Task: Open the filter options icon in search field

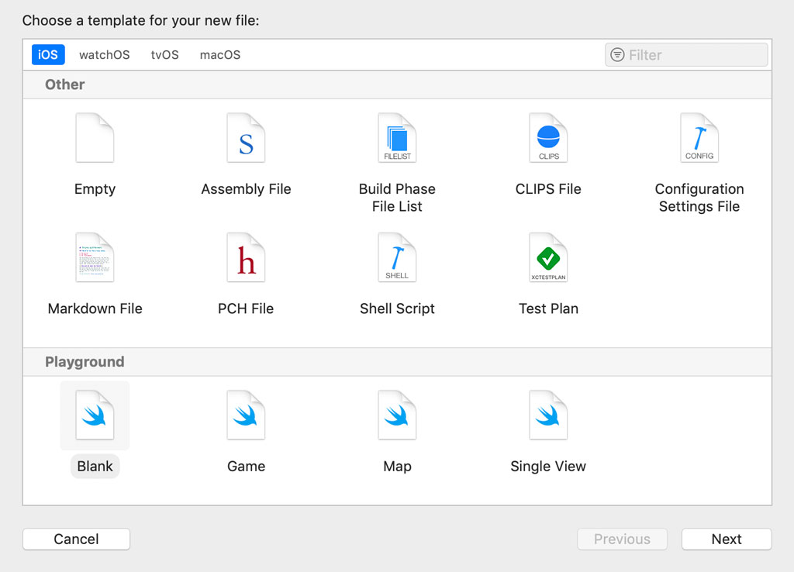Action: (617, 55)
